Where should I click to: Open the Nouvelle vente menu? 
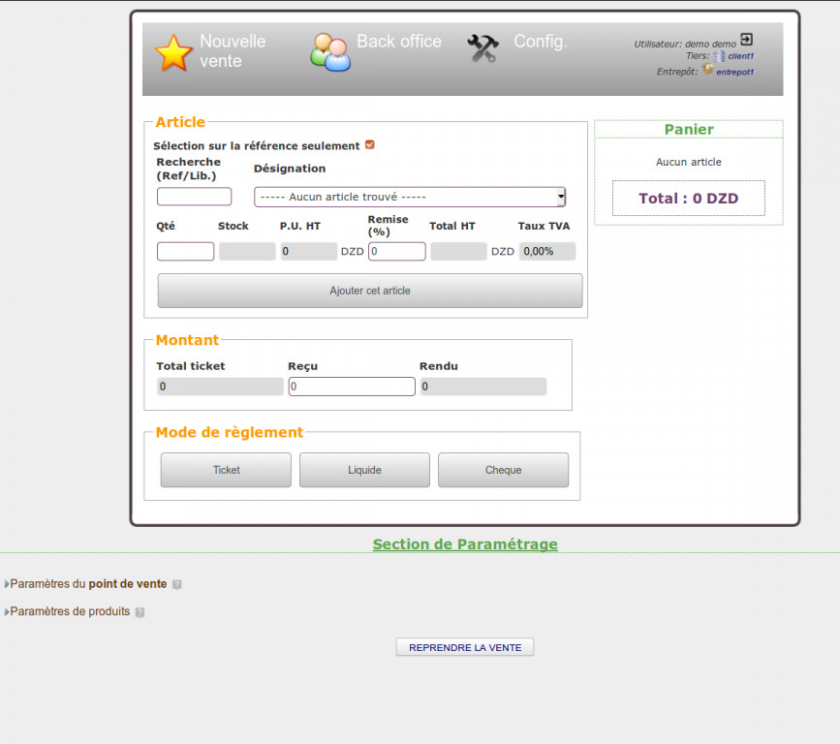(233, 51)
